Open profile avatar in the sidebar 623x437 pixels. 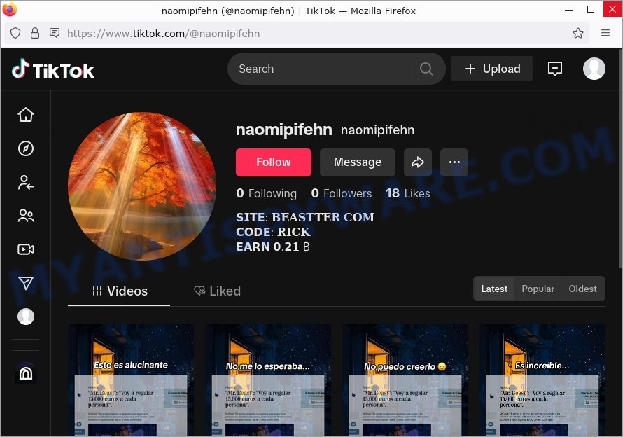click(26, 317)
